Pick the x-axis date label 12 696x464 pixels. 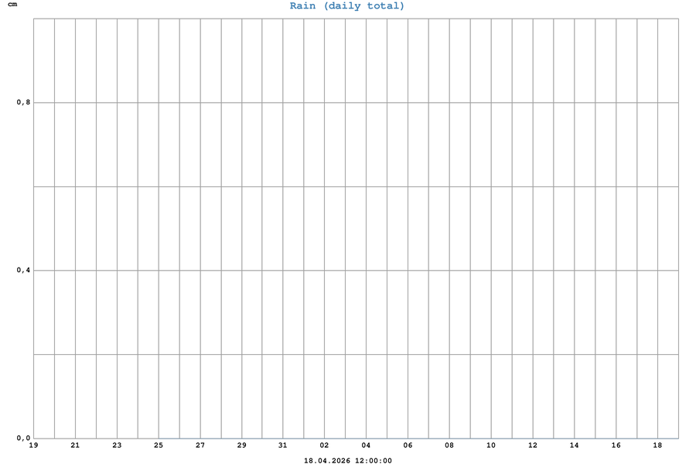coord(533,445)
